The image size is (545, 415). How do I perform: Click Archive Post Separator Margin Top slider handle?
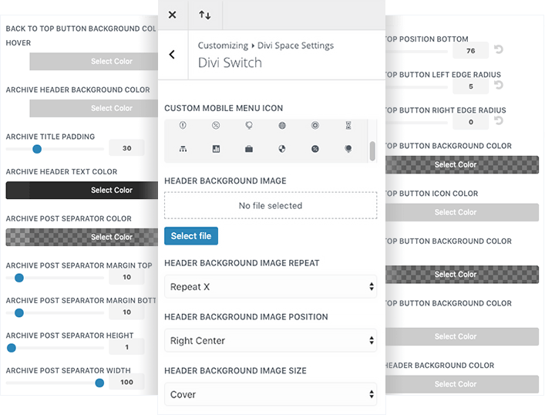19,278
